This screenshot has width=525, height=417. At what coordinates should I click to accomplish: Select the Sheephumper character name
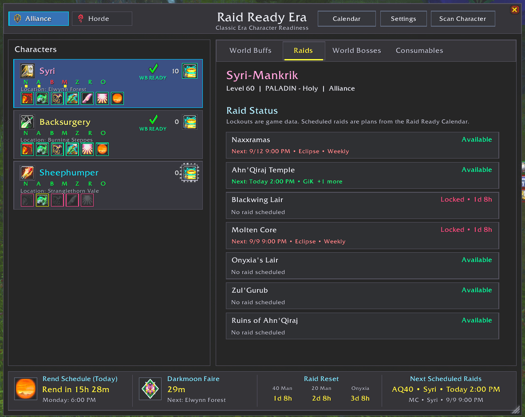69,172
